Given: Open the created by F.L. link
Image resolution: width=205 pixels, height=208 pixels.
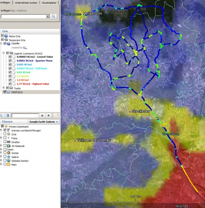Looking at the screenshot, I should 25,47.
